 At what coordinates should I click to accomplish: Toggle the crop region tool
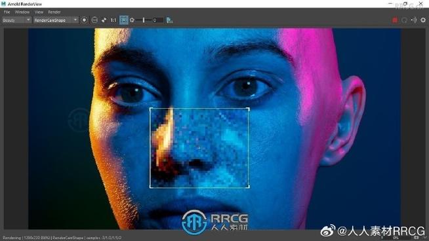pos(124,20)
